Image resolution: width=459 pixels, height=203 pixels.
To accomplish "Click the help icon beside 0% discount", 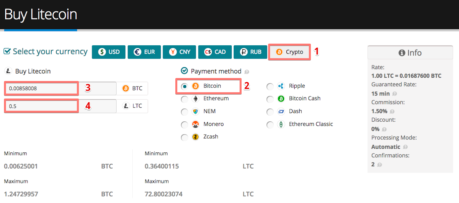I will pyautogui.click(x=384, y=129).
